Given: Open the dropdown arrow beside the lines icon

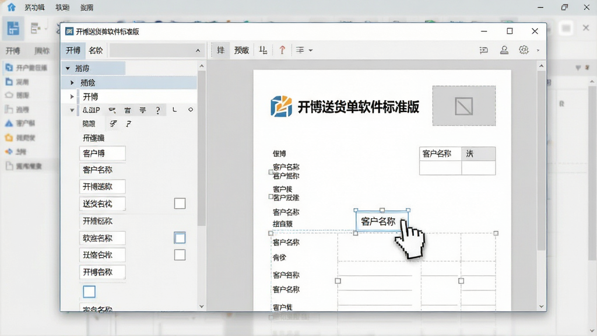Looking at the screenshot, I should (x=311, y=50).
